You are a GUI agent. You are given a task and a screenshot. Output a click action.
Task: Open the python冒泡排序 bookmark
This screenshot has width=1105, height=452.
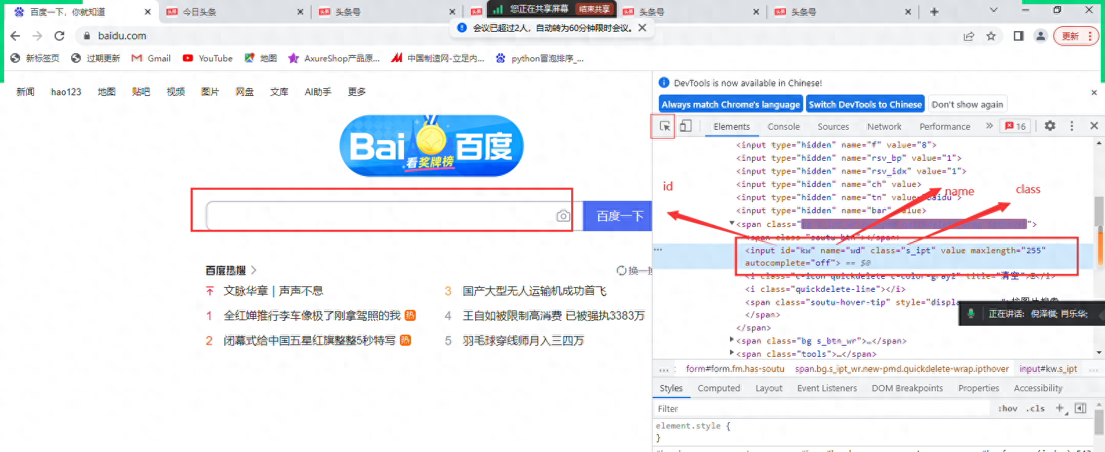[539, 58]
